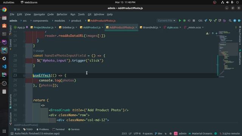The image size is (242, 136).
Task: Open the dev Git branch selector
Action: pyautogui.click(x=158, y=133)
